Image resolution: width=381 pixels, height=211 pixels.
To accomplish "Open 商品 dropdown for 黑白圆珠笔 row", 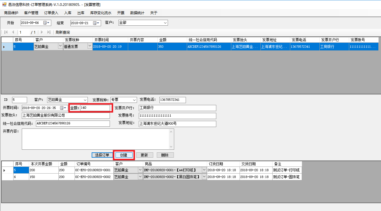I will [204, 177].
